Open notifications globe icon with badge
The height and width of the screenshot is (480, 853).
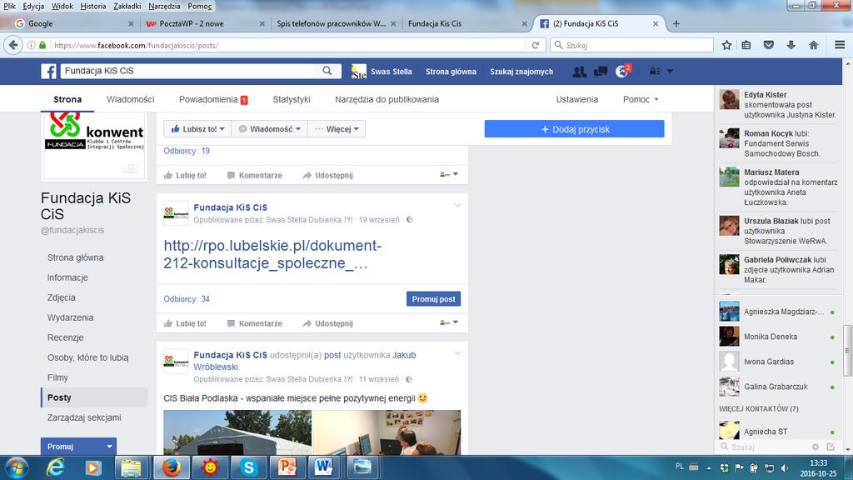point(622,72)
